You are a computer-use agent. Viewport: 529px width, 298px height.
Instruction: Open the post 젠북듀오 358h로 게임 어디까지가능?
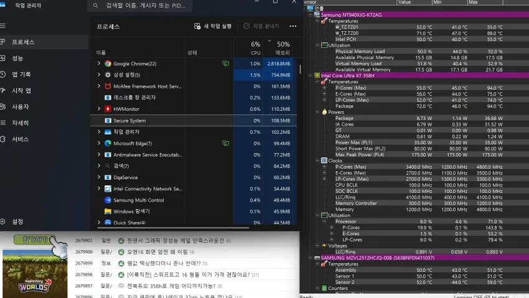171,286
